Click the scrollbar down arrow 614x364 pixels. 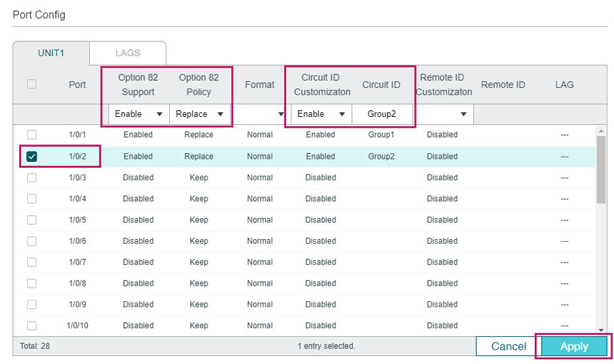pos(601,330)
